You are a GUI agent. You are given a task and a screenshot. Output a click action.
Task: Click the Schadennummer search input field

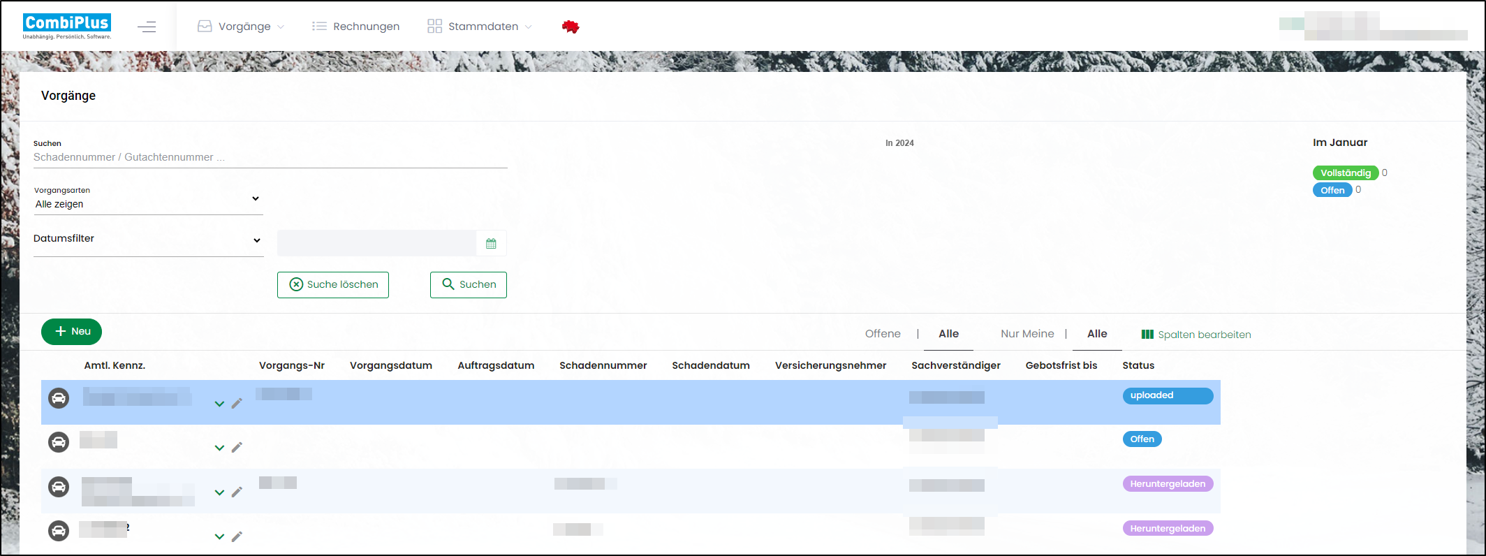[x=270, y=158]
